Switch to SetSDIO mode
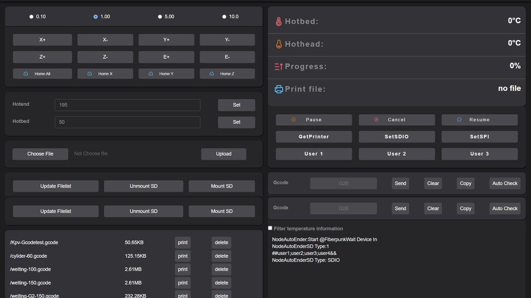Screen dimensions: 531x298 [396, 137]
